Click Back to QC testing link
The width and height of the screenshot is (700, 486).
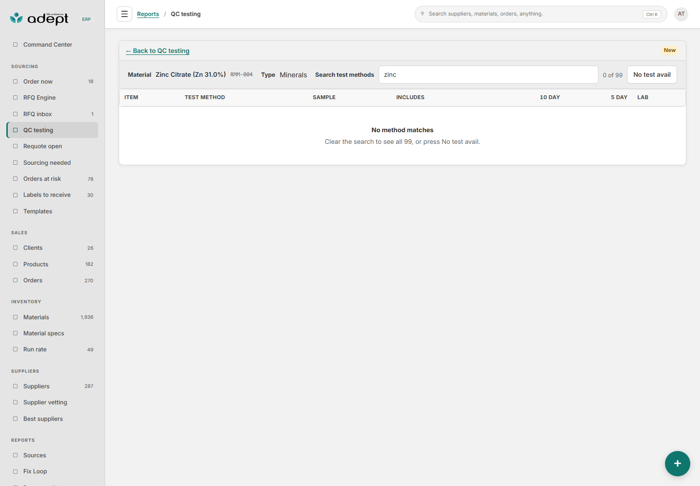pyautogui.click(x=157, y=51)
